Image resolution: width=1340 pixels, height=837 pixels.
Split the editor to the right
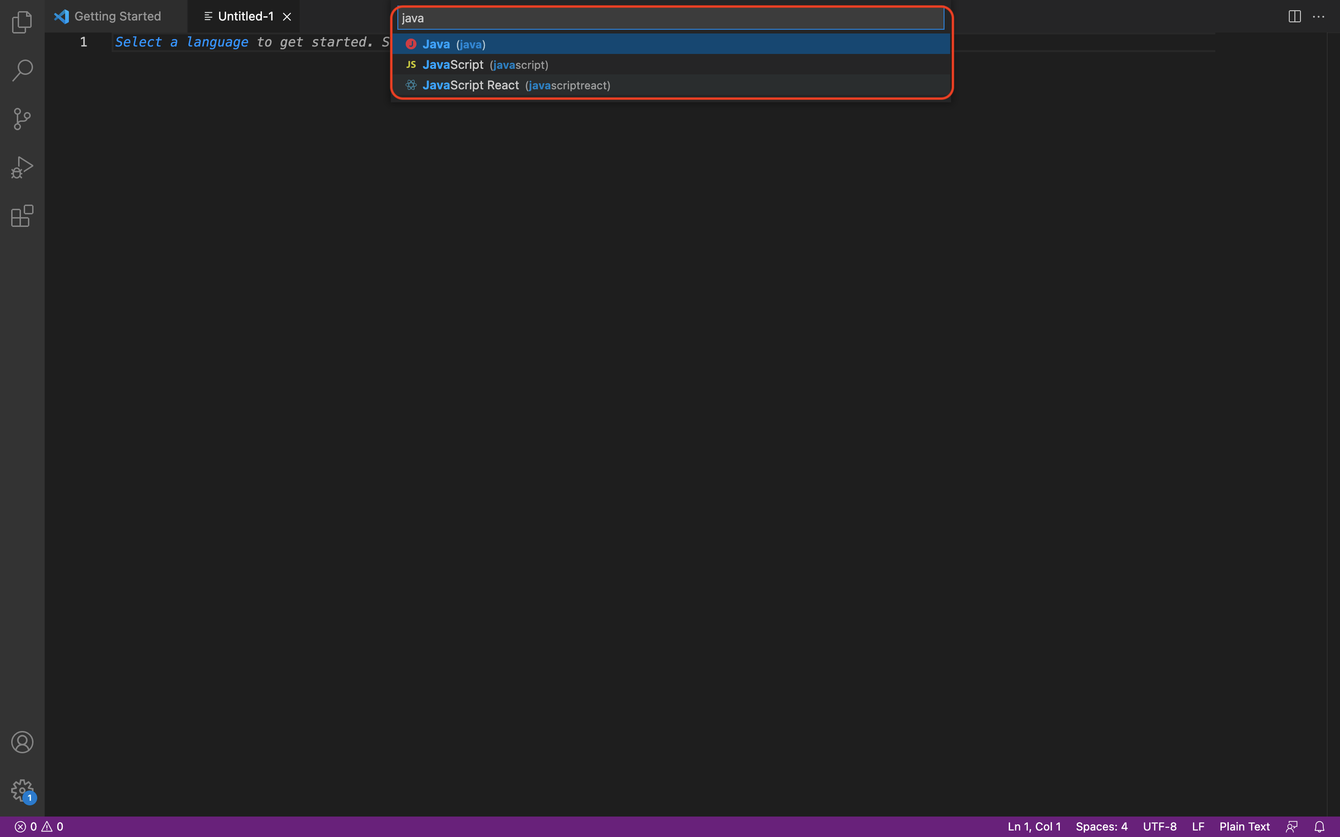tap(1294, 17)
